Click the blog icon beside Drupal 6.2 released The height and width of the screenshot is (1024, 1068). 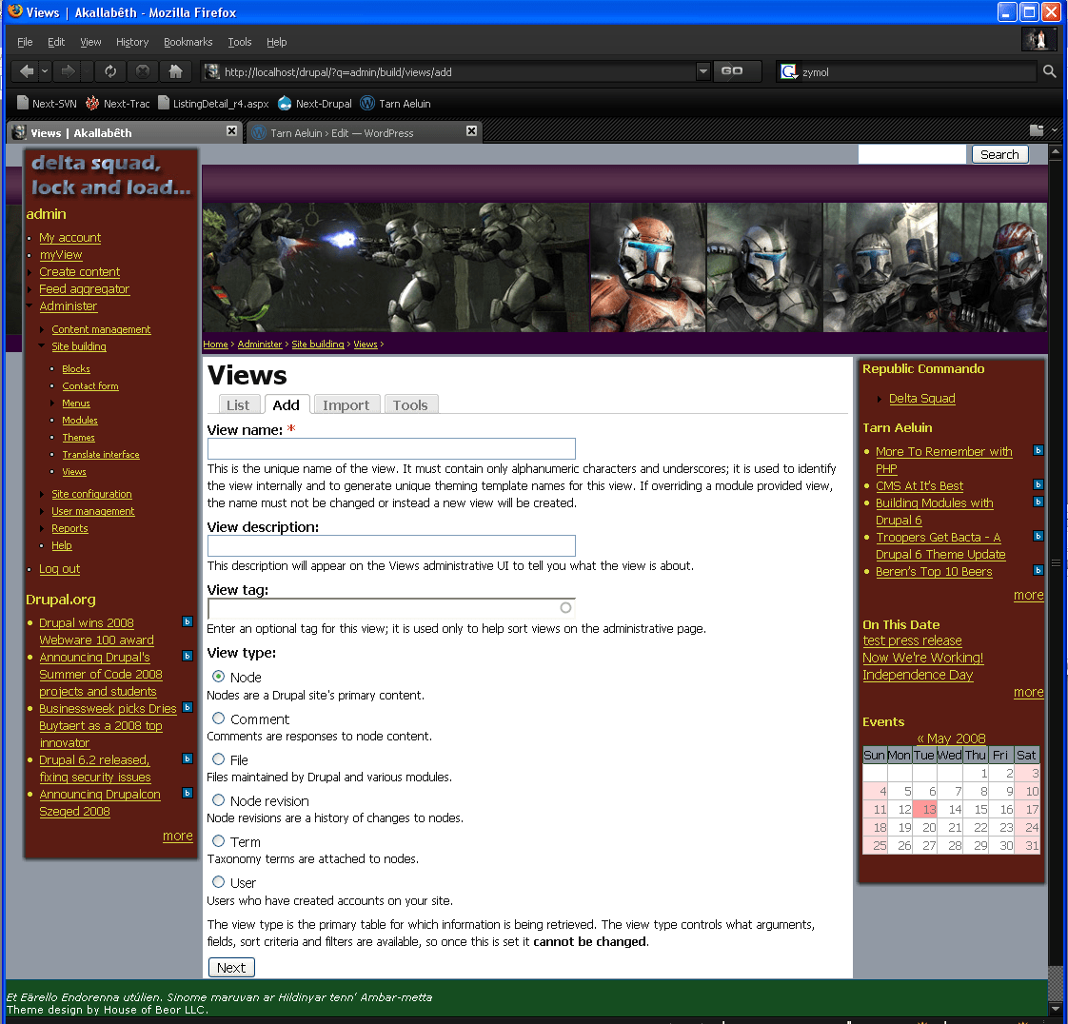[188, 758]
